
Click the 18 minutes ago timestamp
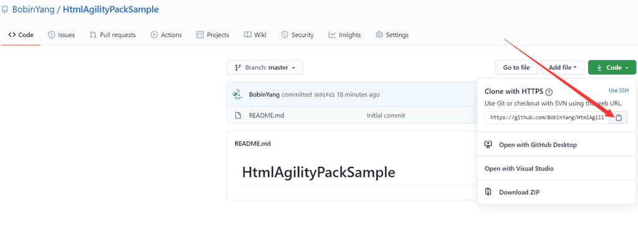pos(358,95)
